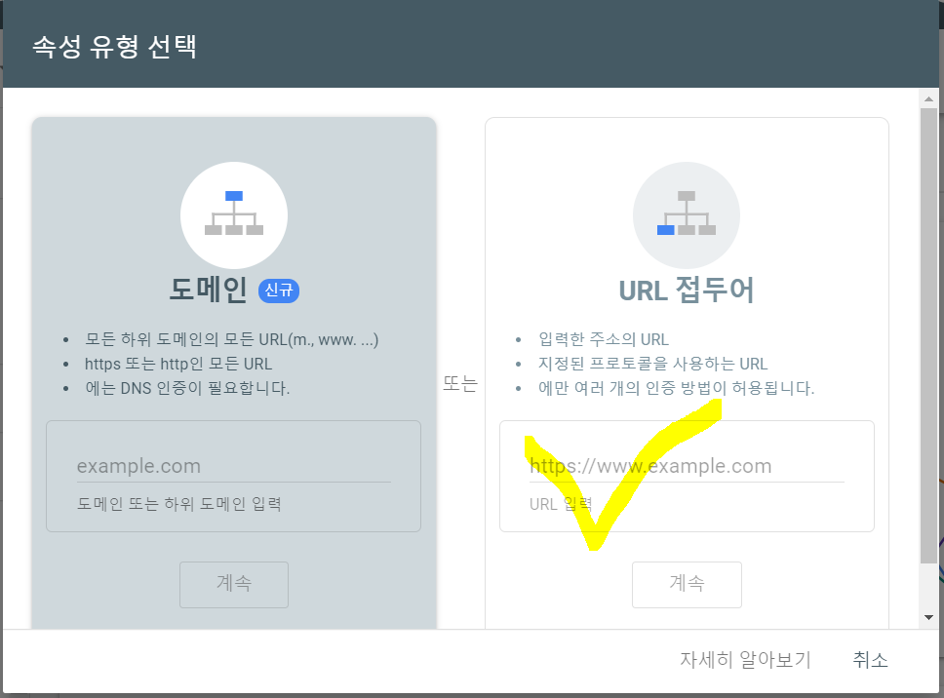This screenshot has width=944, height=698.
Task: Click text 지정된 프로토콜을 사용하는 URL
Action: point(652,364)
